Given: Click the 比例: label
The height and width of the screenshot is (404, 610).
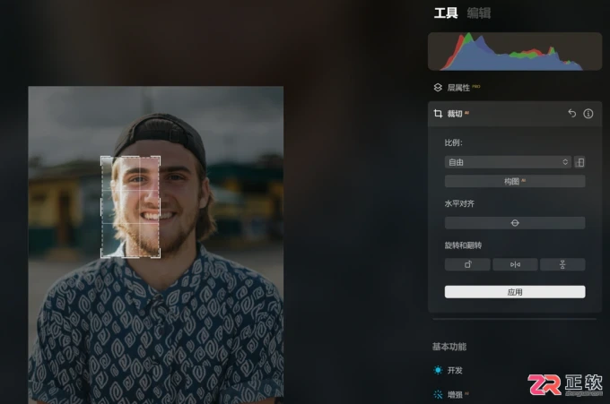Looking at the screenshot, I should tap(453, 142).
